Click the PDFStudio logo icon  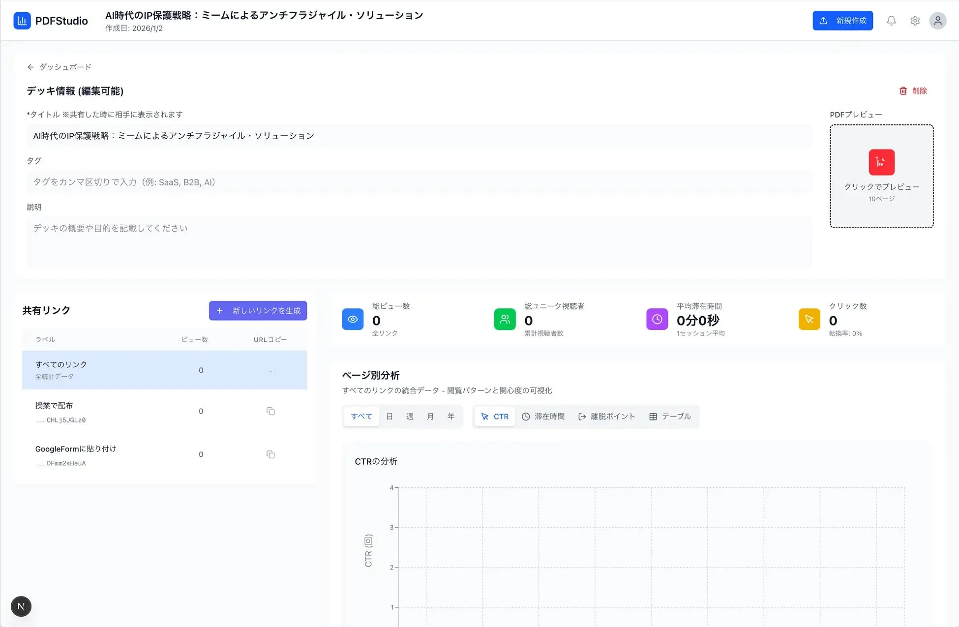click(22, 20)
